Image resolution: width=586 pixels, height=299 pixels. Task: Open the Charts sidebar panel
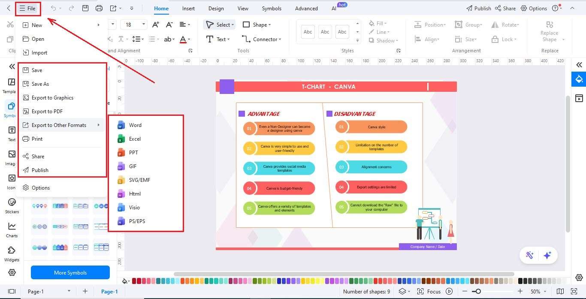click(x=12, y=230)
